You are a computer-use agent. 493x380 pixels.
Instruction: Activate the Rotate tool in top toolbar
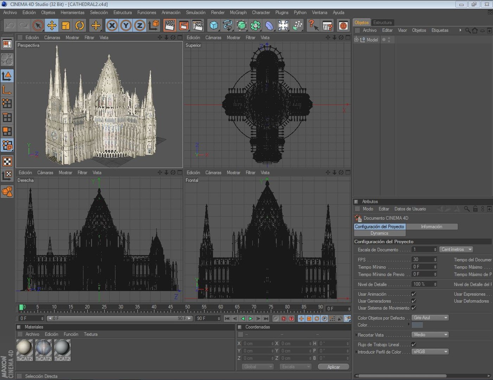pyautogui.click(x=80, y=25)
